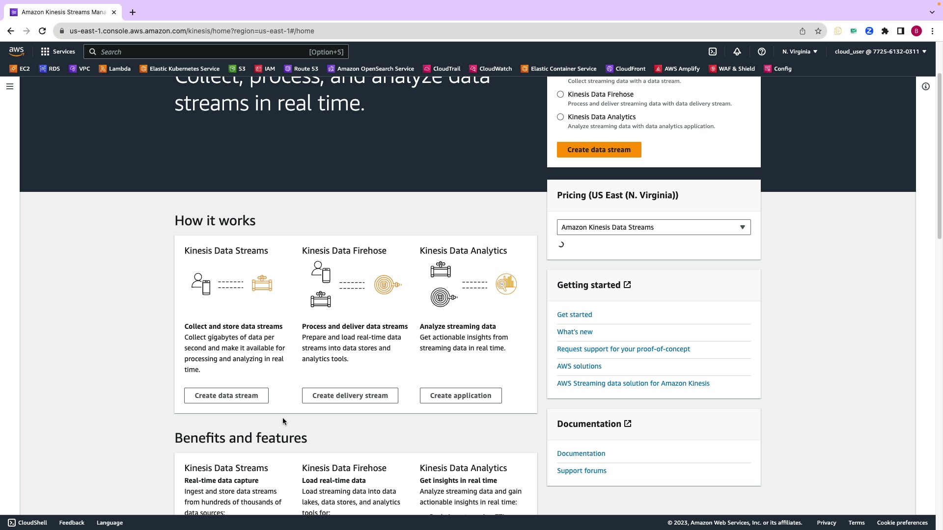Open the Amazon Kinesis Data Streams pricing dropdown
Screen dimensions: 943x530
point(653,227)
